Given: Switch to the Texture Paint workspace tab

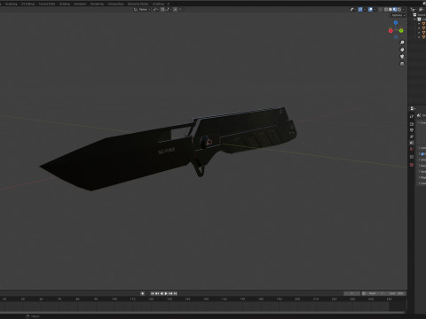Looking at the screenshot, I should pyautogui.click(x=47, y=4).
